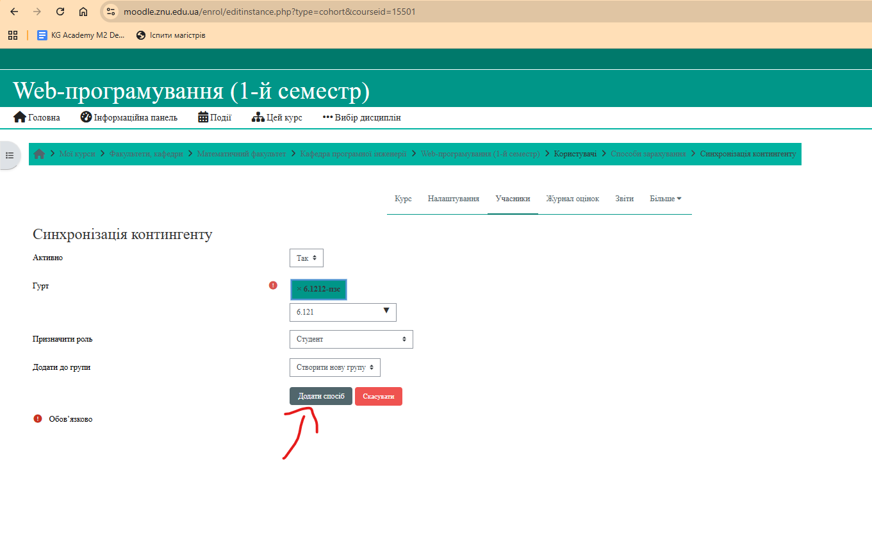
Task: Open Способи зарахування breadcrumb link
Action: tap(648, 154)
